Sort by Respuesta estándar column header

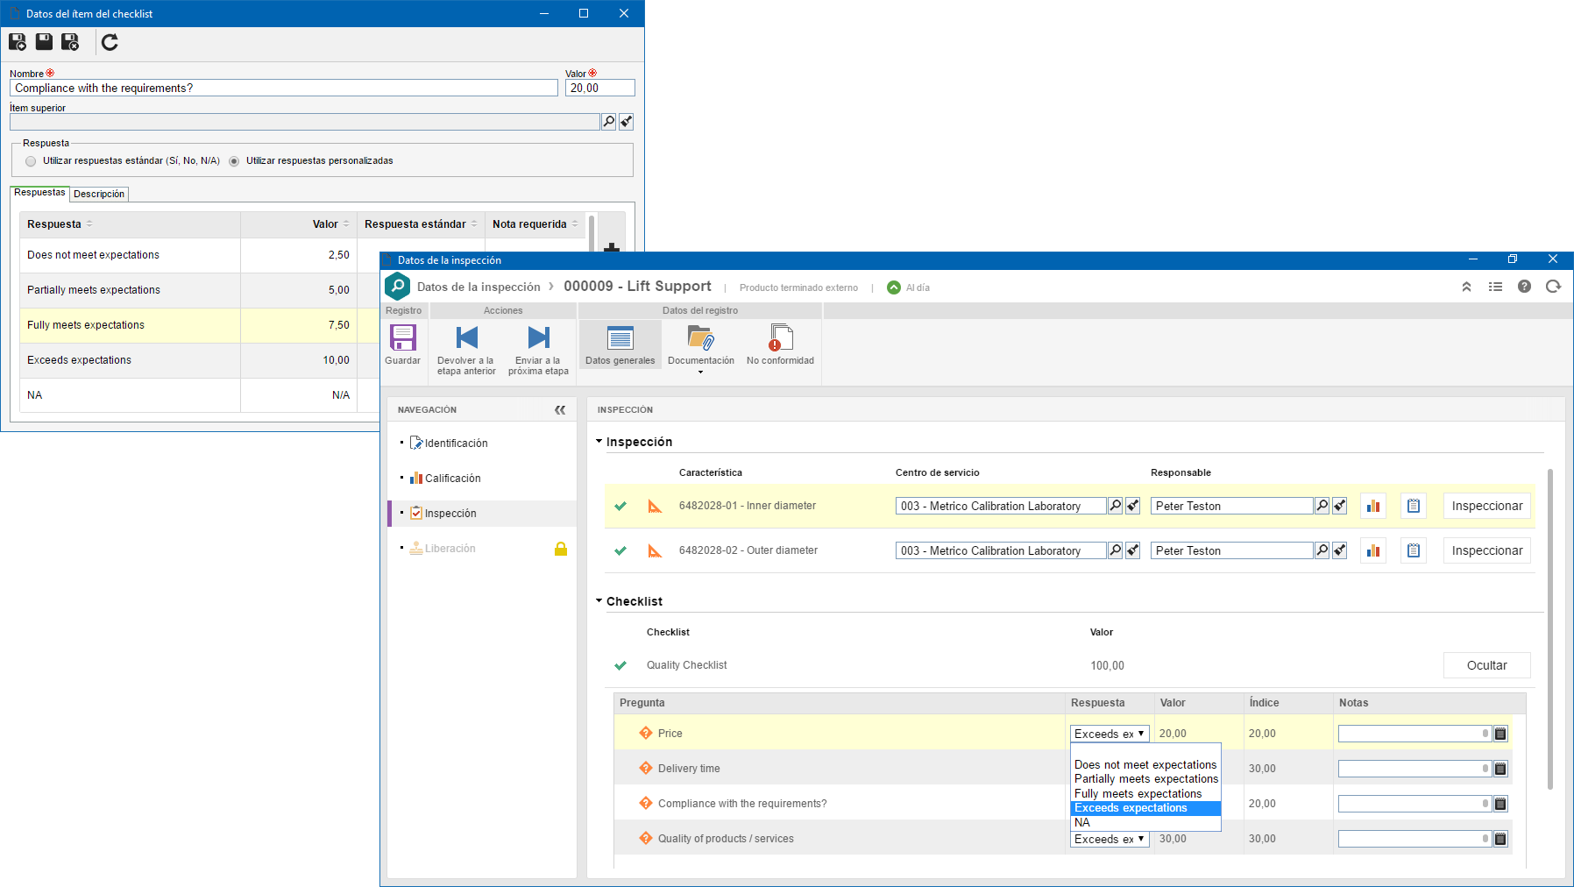click(421, 224)
